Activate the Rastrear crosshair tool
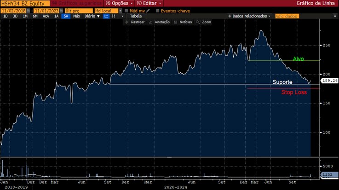Image resolution: width=339 pixels, height=190 pixels. 137,22
